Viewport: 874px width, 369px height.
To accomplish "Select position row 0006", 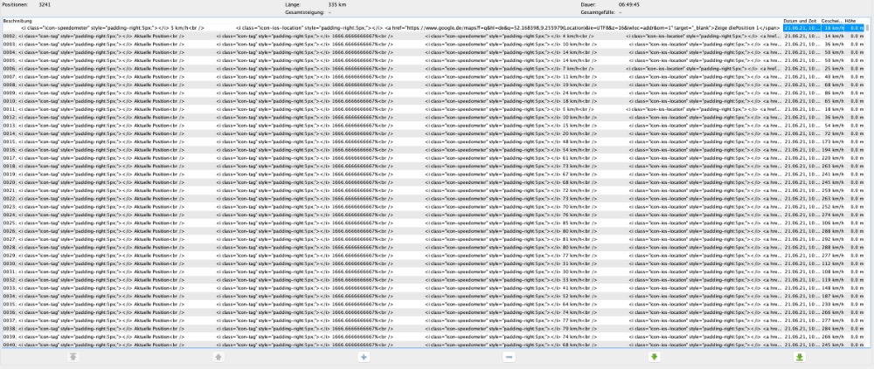I will pyautogui.click(x=350, y=68).
